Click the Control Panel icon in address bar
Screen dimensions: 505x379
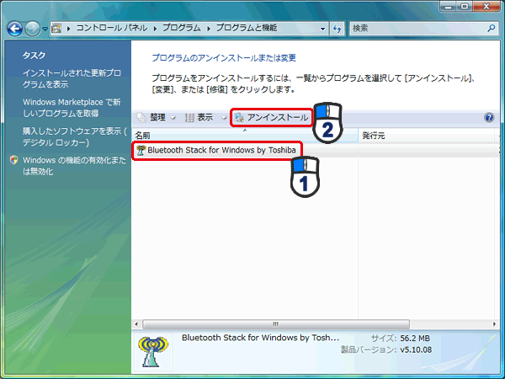coord(56,29)
